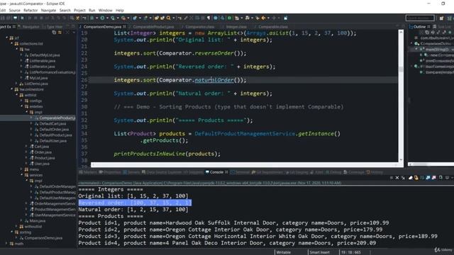Click Remove All Terminated Launches console icon
Screen dimensions: 454x255
(x=403, y=178)
